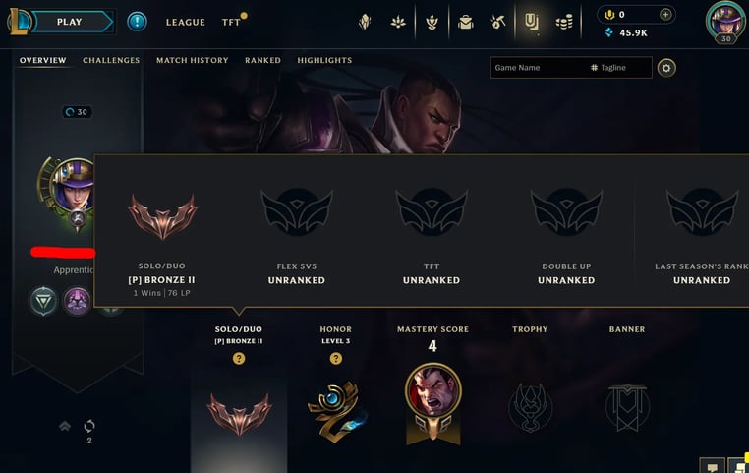Open the TFT menu item
749x473 pixels.
tap(231, 22)
